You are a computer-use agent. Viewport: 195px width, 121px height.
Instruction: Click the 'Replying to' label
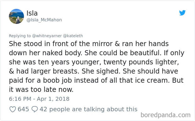pos(20,36)
